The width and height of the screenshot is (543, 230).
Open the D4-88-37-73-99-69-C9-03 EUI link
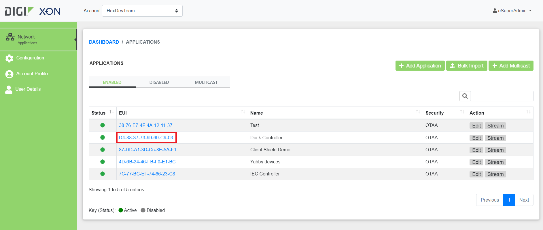(146, 138)
